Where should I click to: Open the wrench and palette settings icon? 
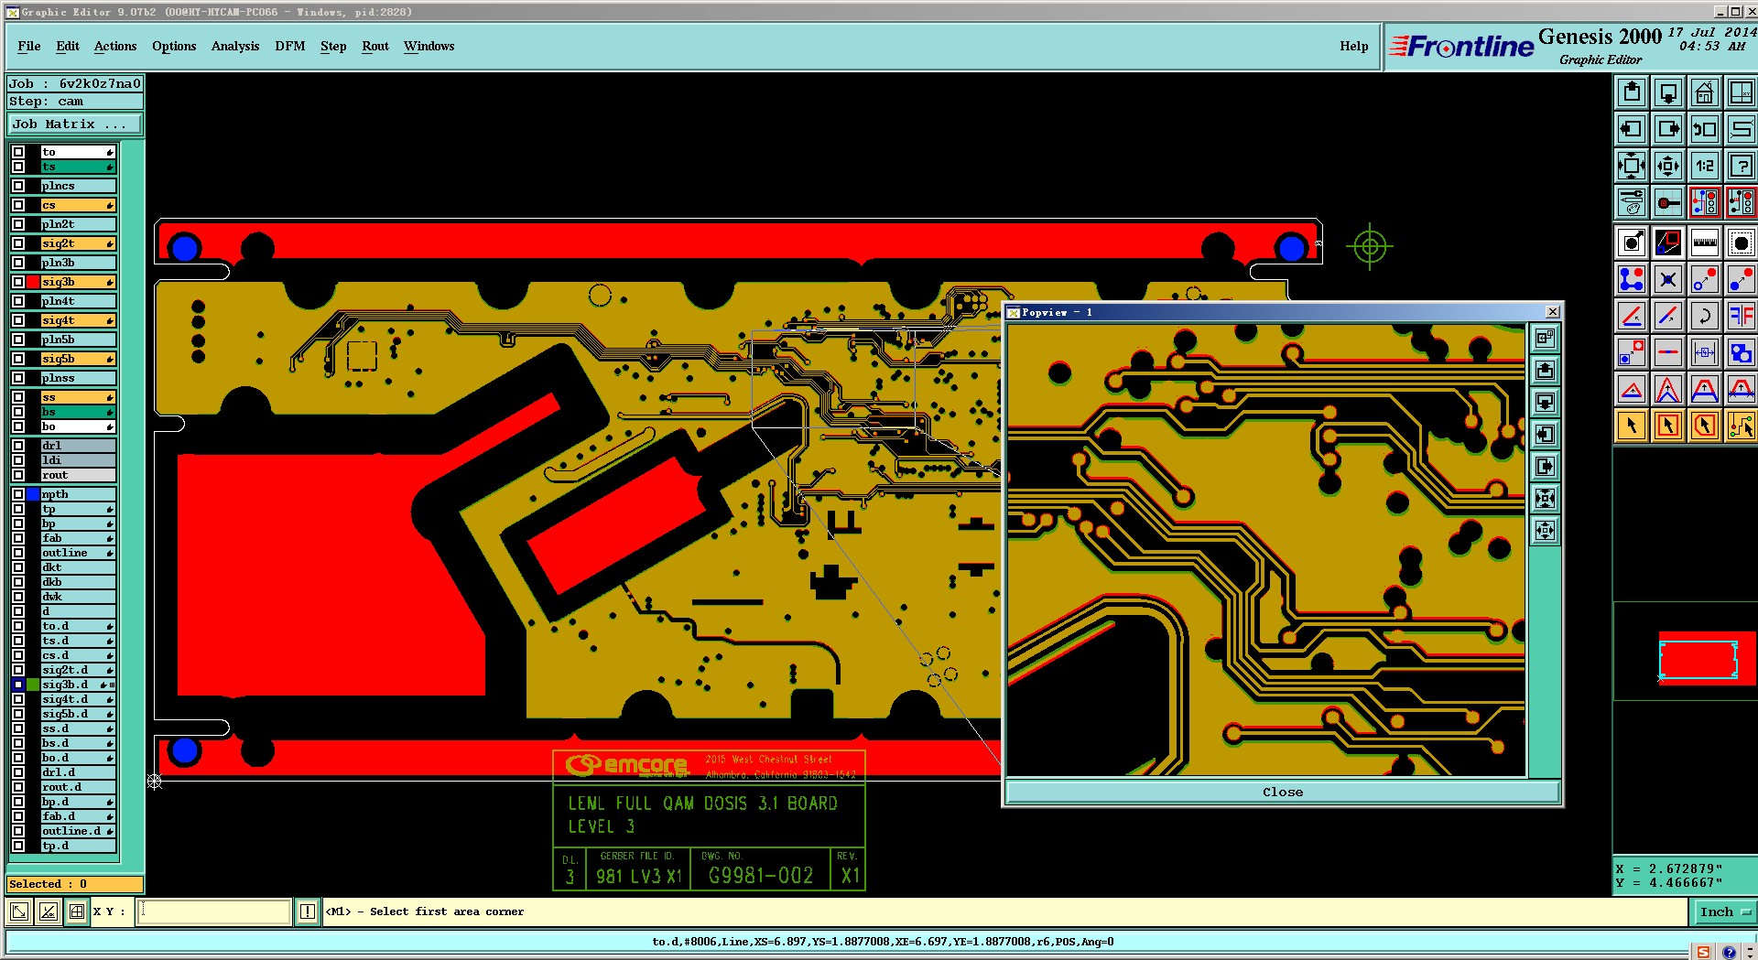coord(1632,202)
